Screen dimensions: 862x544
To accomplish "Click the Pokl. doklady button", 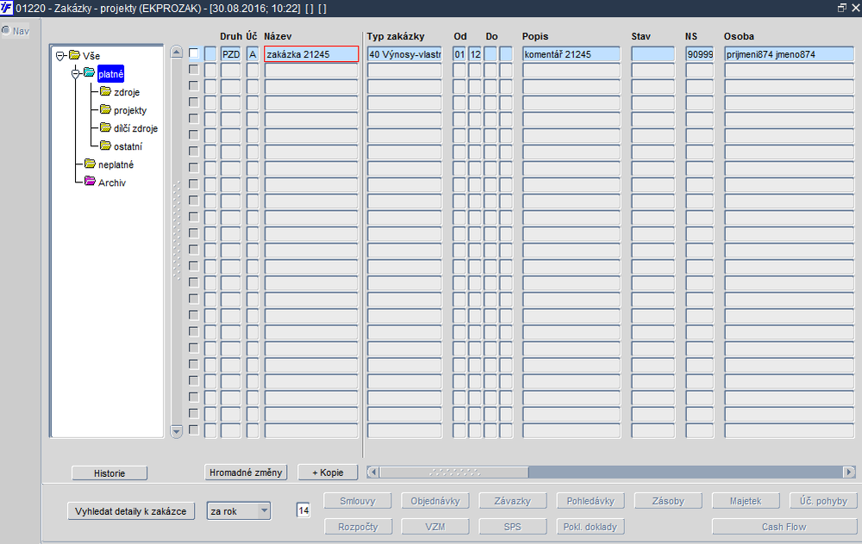I will (x=590, y=527).
